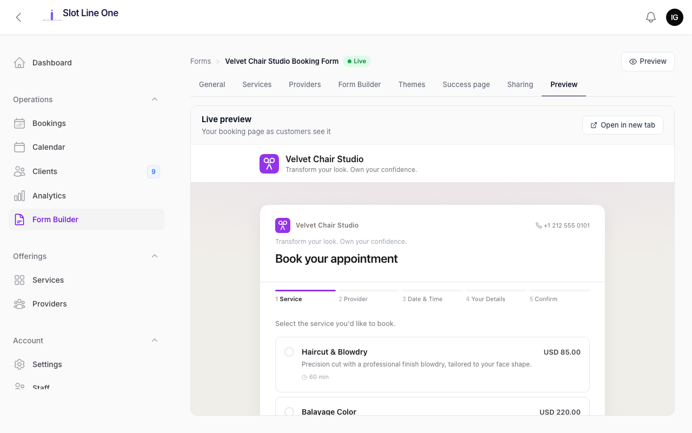Switch to the Services tab
This screenshot has height=433, width=692.
(x=257, y=84)
